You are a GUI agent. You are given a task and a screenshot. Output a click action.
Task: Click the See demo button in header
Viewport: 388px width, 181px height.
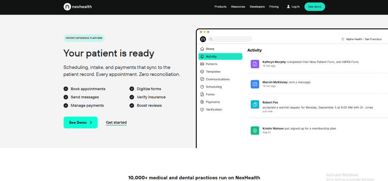click(314, 7)
